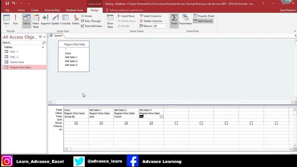Image resolution: width=297 pixels, height=167 pixels.
Task: Open the View button in Results group
Action: (x=6, y=21)
